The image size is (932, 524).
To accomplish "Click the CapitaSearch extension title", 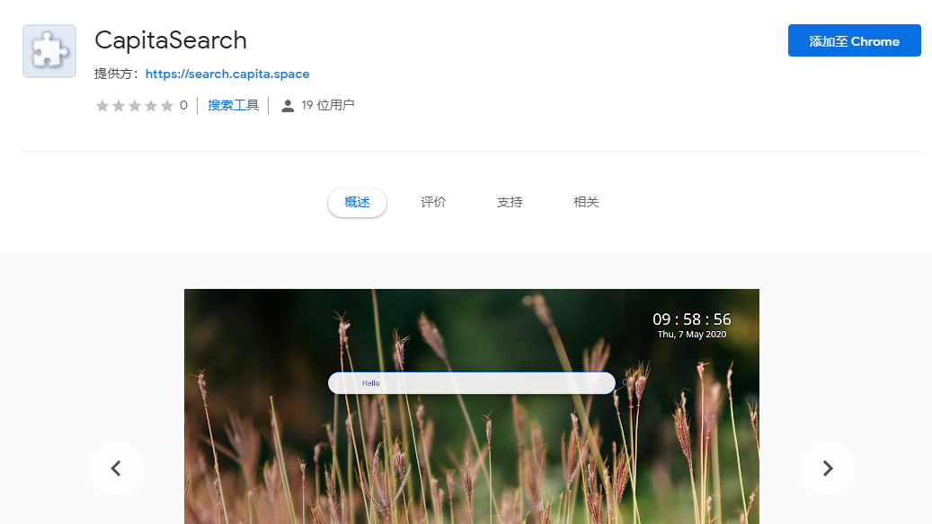I will (171, 40).
